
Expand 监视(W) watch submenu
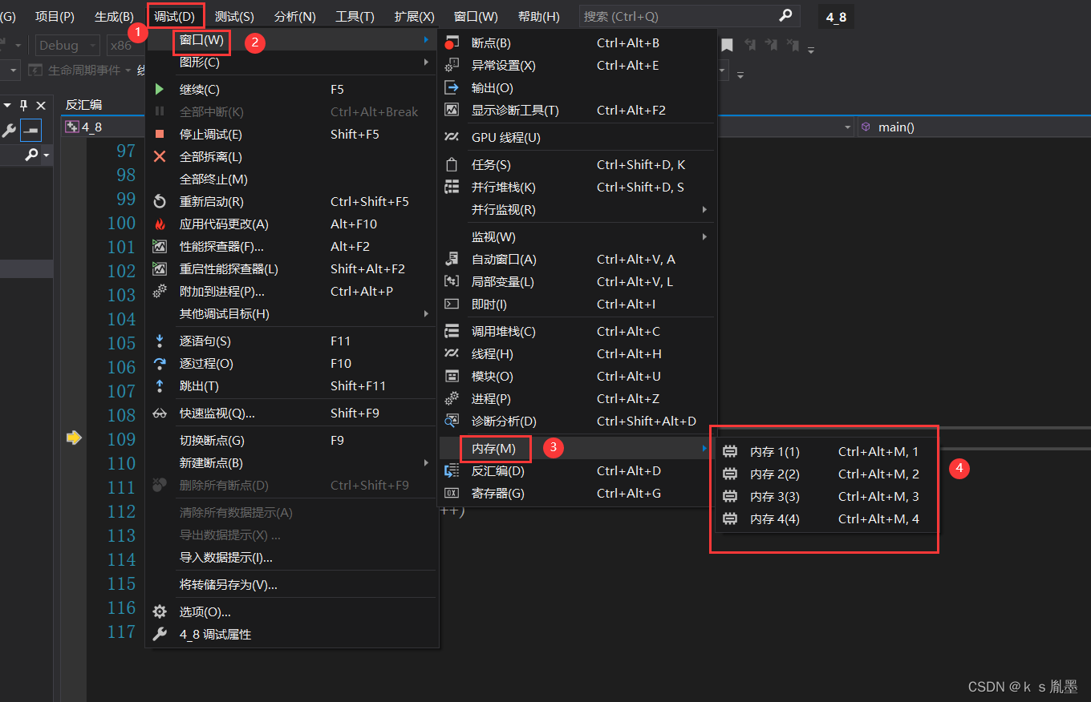pyautogui.click(x=576, y=237)
